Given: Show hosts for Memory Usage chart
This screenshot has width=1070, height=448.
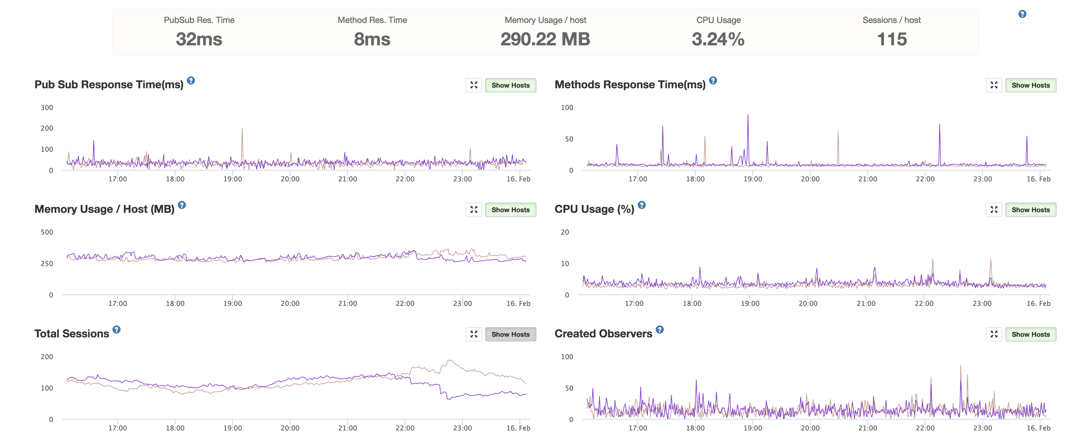Looking at the screenshot, I should point(511,210).
